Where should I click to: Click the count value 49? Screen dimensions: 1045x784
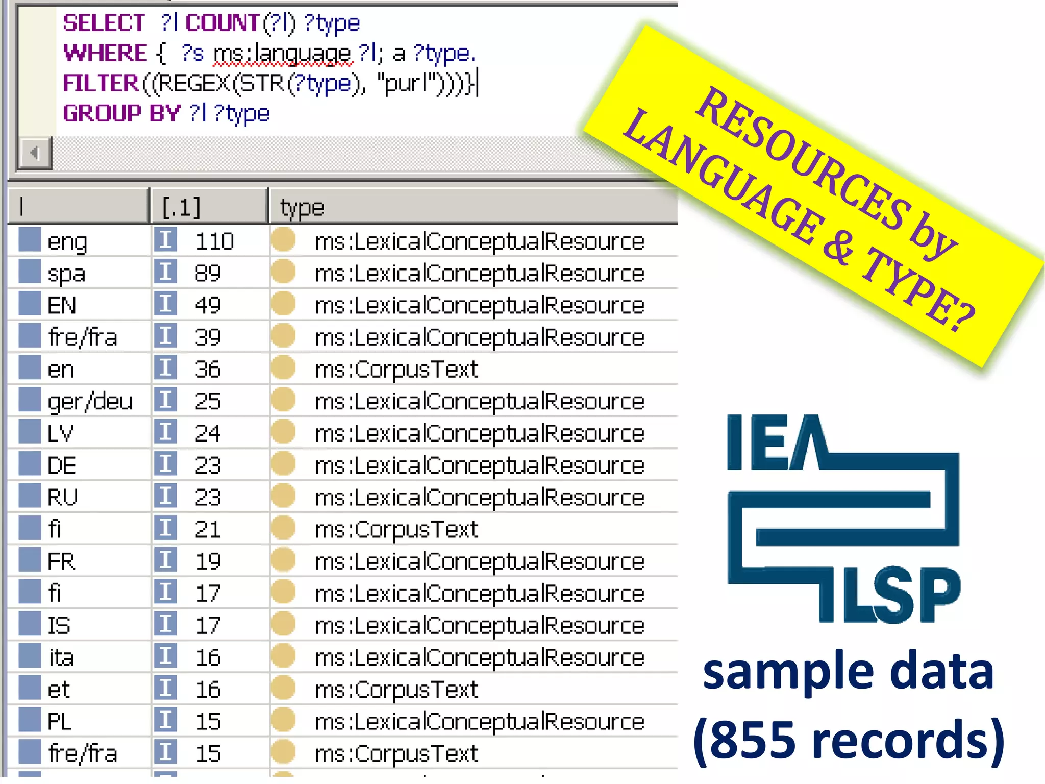pyautogui.click(x=208, y=305)
